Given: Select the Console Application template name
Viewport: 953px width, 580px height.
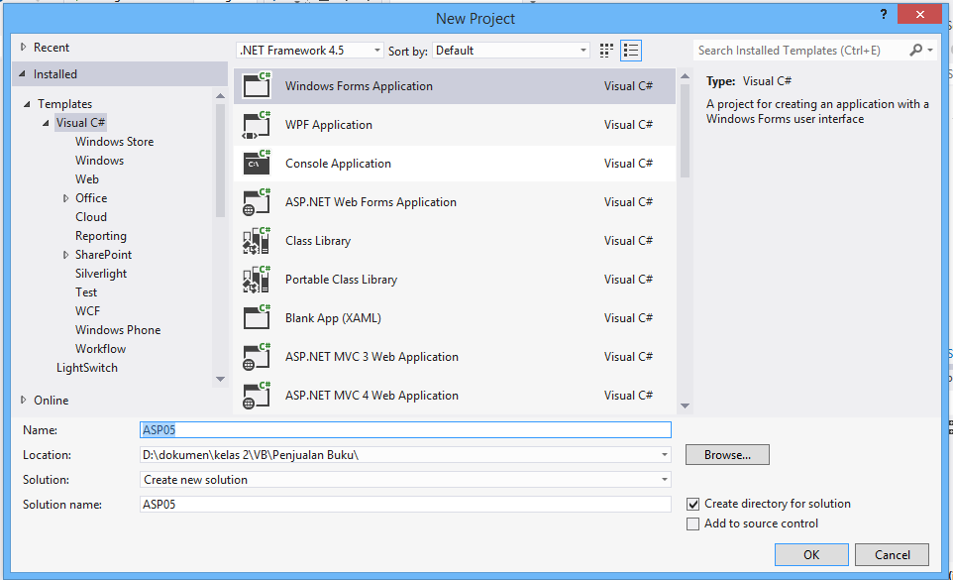Looking at the screenshot, I should 339,164.
